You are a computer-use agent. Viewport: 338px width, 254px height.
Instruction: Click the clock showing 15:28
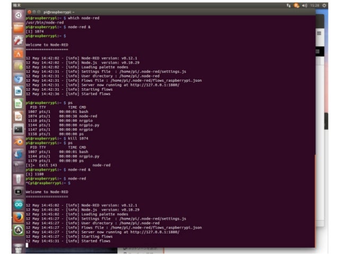[x=315, y=5]
